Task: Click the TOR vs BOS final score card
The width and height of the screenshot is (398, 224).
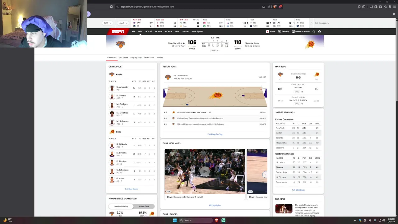Action: tap(213, 23)
